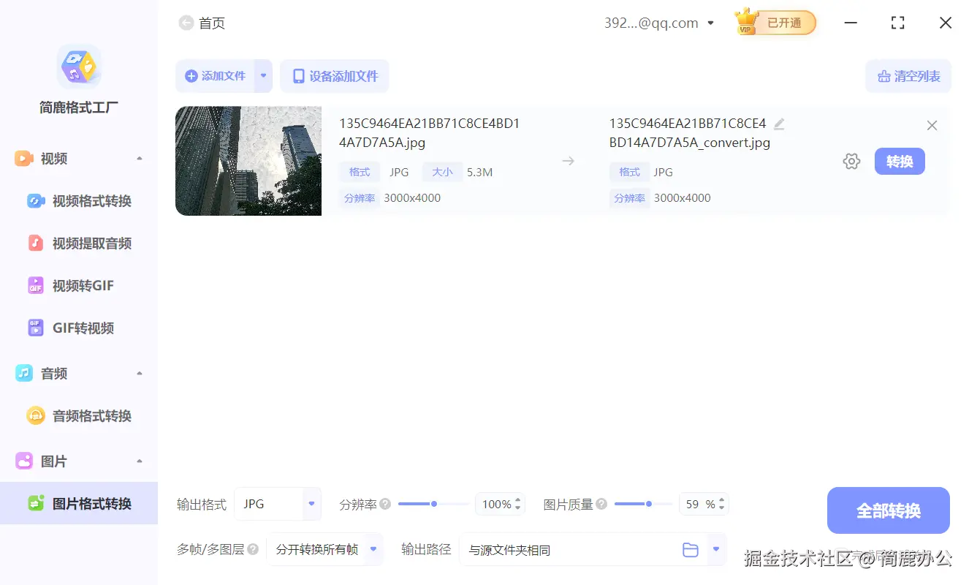
Task: Click the GIF转视频 sidebar icon
Action: click(36, 328)
